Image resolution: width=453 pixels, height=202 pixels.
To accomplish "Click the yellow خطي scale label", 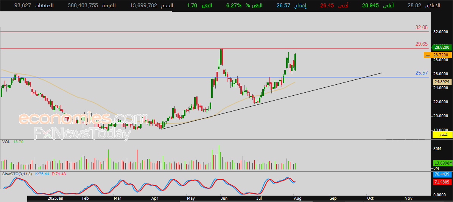I will tap(442, 134).
